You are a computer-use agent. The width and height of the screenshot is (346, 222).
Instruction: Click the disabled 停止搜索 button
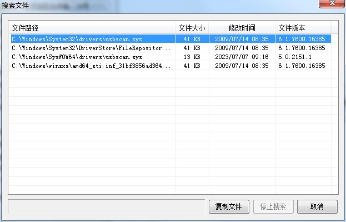click(273, 207)
